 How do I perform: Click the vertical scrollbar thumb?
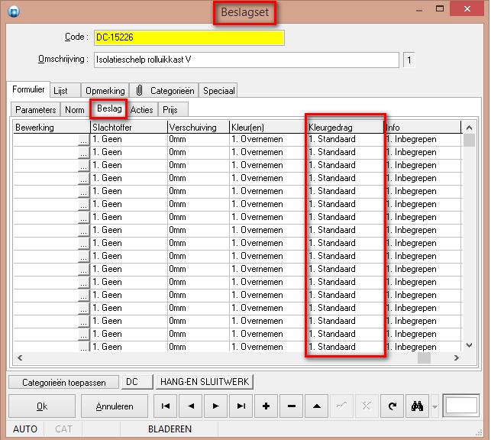pos(469,141)
